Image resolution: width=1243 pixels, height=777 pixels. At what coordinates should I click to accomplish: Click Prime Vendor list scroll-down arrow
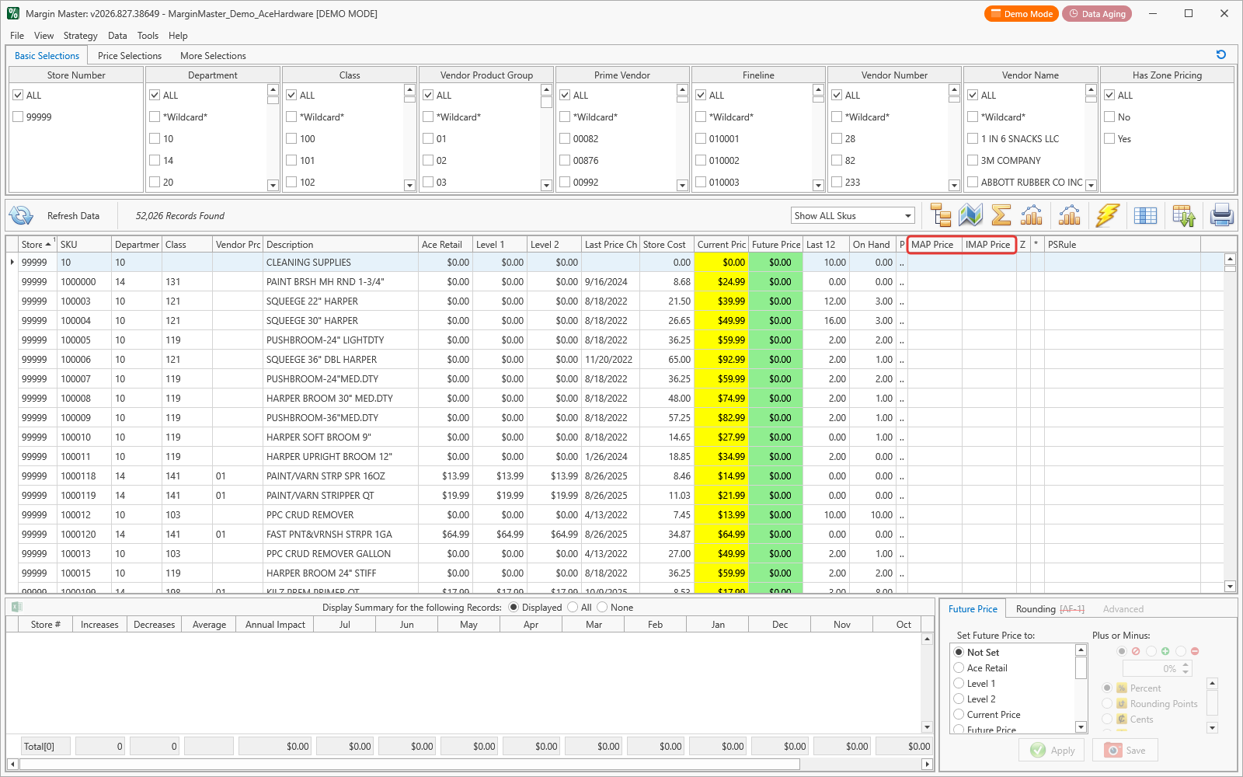click(682, 185)
